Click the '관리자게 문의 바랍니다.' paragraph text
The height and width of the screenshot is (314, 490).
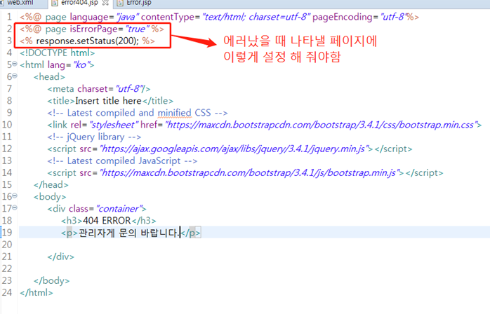pyautogui.click(x=129, y=233)
